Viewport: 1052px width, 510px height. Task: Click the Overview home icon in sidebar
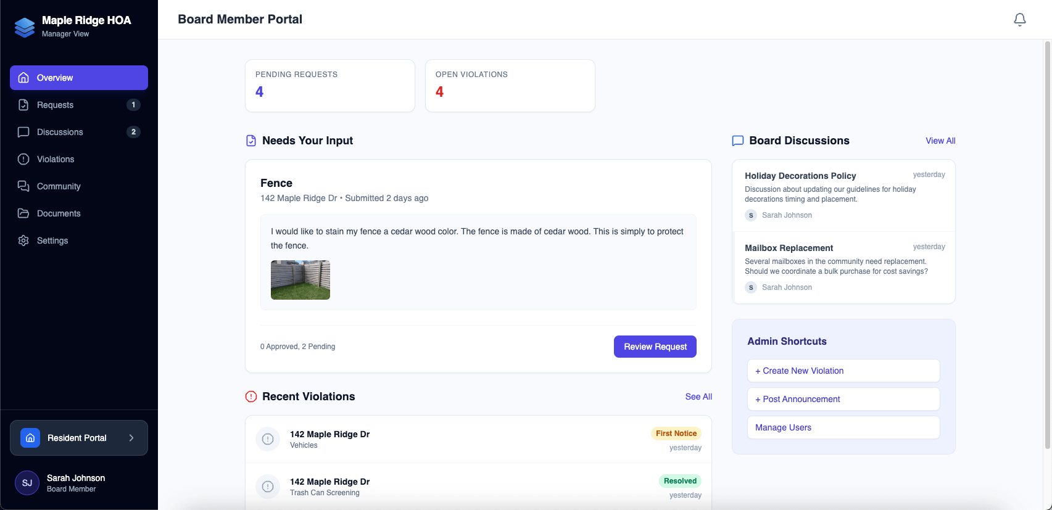23,78
